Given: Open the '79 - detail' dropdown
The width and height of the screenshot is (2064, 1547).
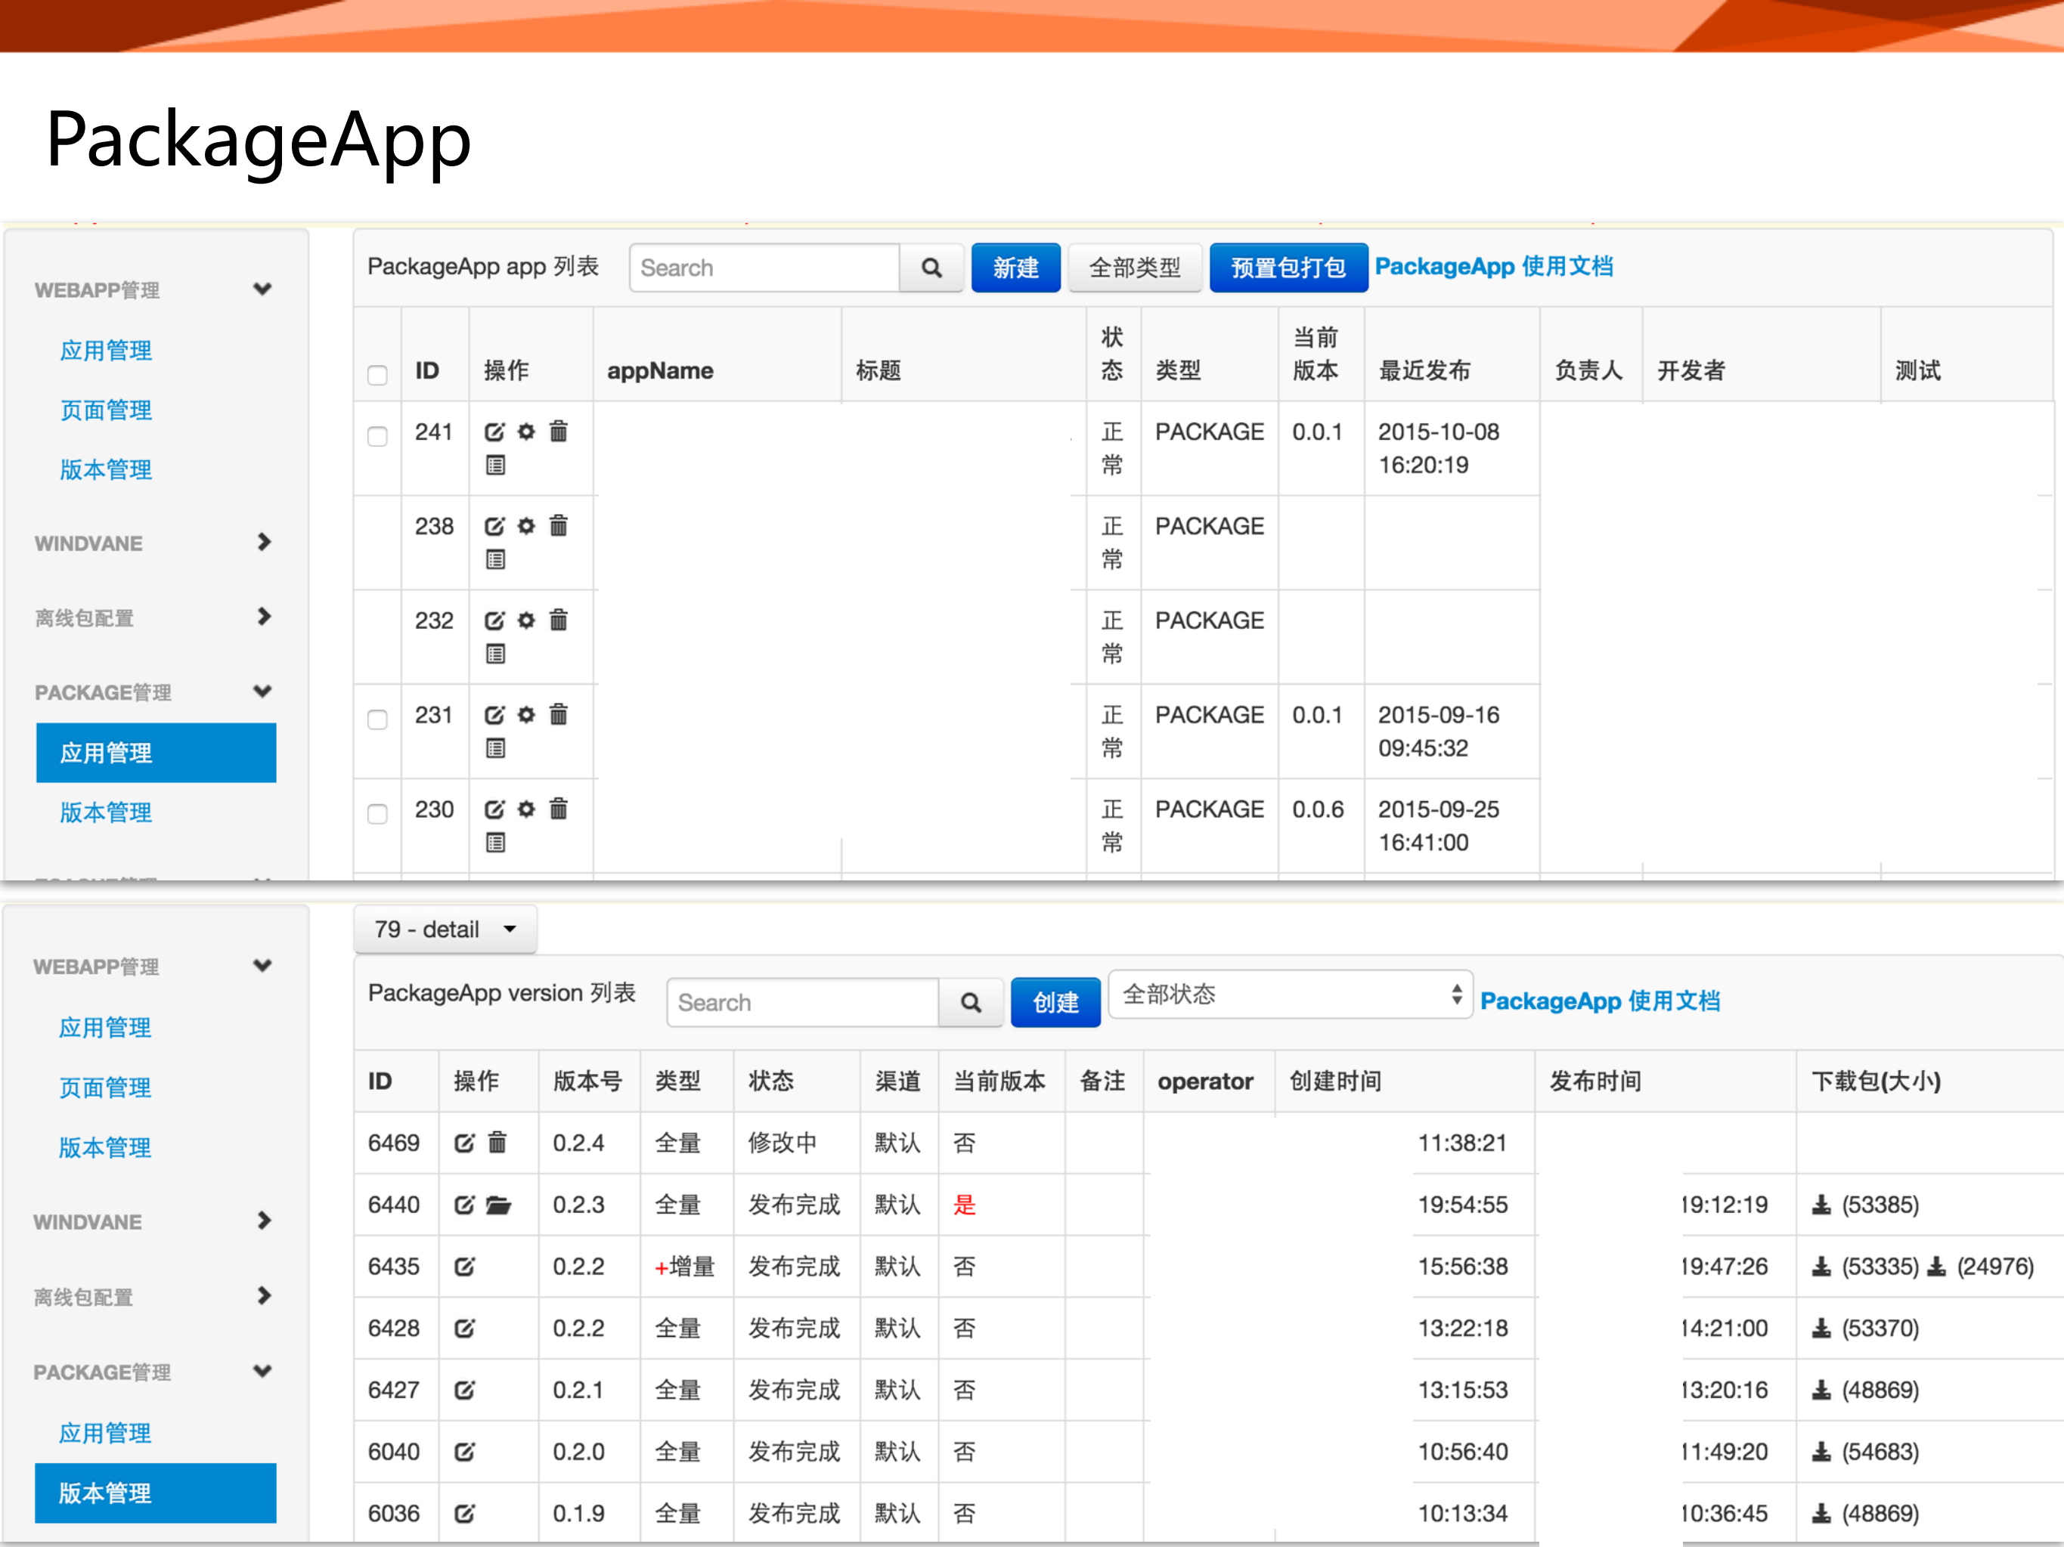Looking at the screenshot, I should pos(445,929).
